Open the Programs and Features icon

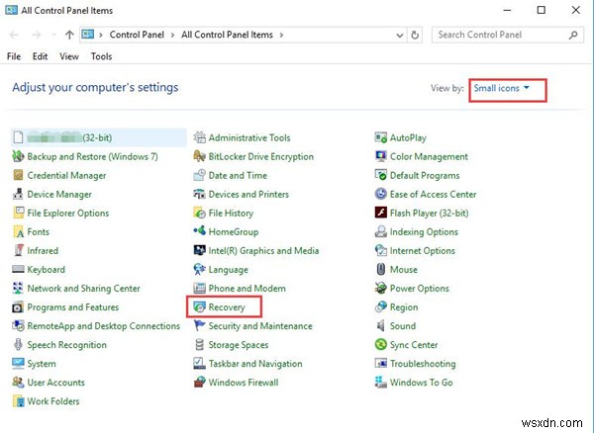[x=18, y=307]
